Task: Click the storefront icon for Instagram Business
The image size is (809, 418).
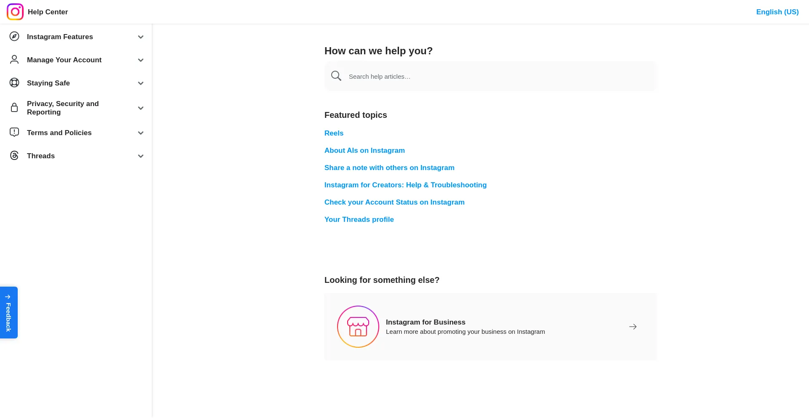Action: [358, 327]
